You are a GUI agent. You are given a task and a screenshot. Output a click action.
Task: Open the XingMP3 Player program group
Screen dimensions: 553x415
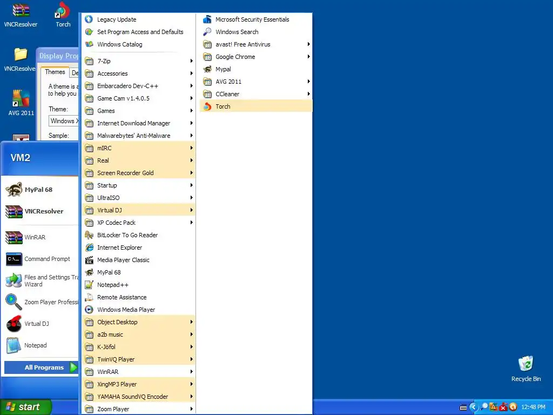coord(138,384)
